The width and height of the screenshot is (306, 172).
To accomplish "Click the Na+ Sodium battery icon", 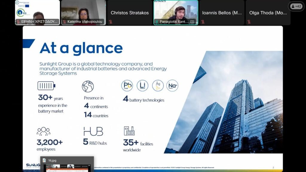I will pos(172,86).
